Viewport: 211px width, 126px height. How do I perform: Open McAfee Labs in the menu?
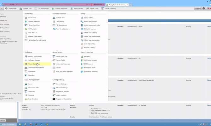coord(32,29)
